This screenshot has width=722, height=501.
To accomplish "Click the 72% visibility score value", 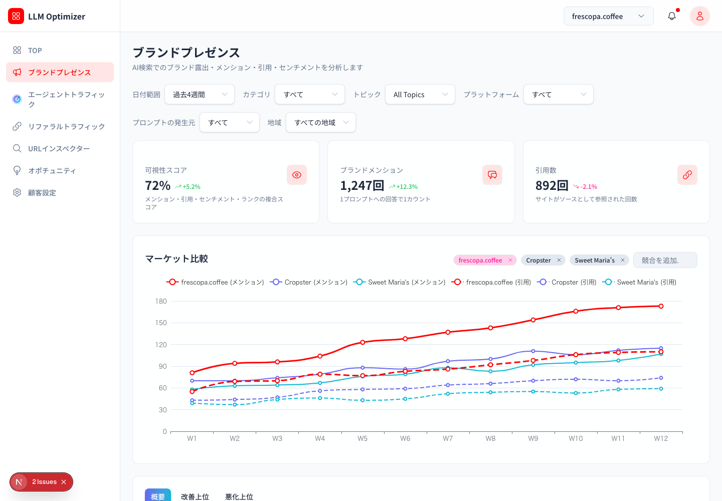I will click(x=158, y=185).
